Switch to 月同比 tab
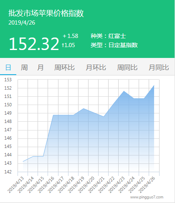Screen dimensions: 175x203 (x=159, y=68)
